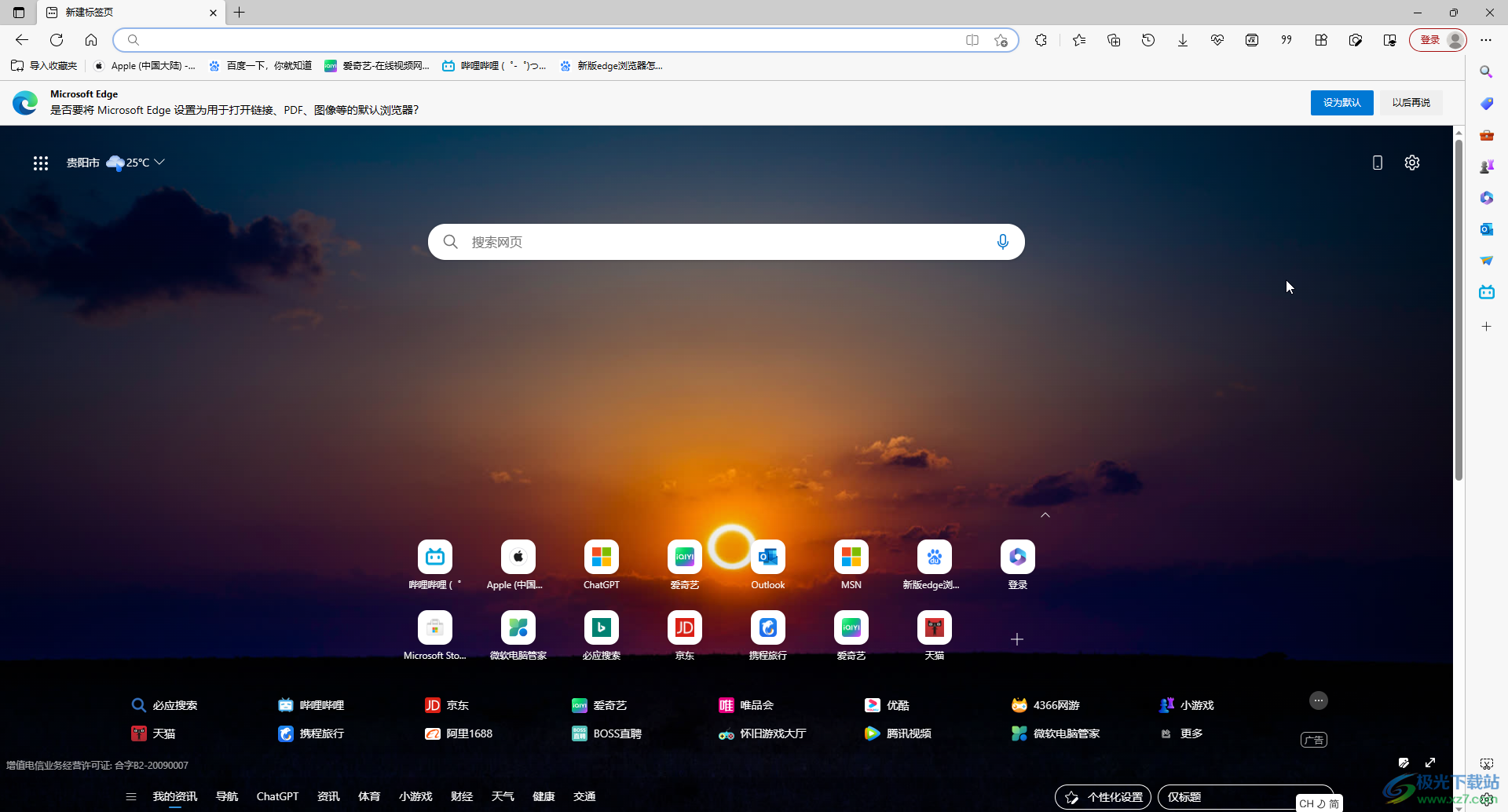This screenshot has width=1508, height=812.
Task: Expand the 贵阳市 weather chevron
Action: click(159, 163)
